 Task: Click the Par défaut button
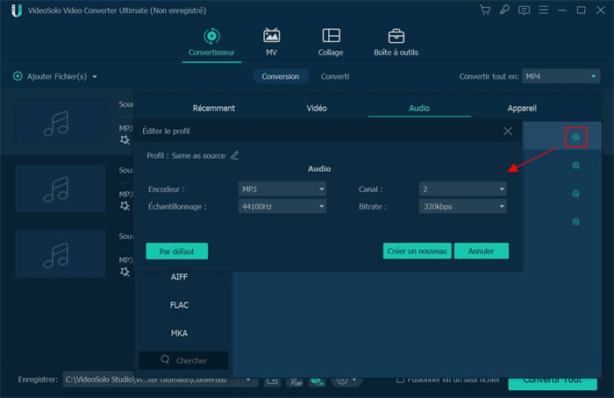(177, 252)
